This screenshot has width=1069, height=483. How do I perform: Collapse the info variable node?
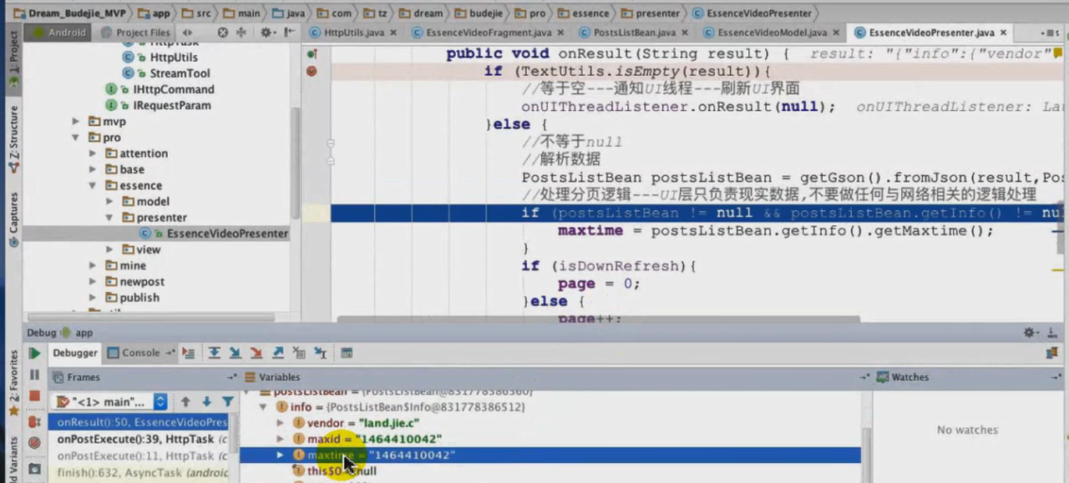[264, 407]
